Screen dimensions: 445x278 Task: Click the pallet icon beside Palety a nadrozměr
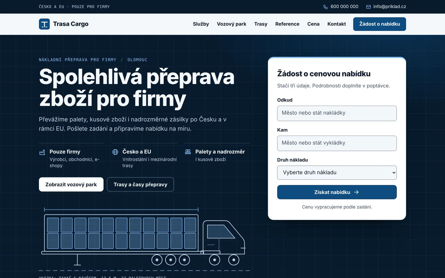(x=188, y=152)
